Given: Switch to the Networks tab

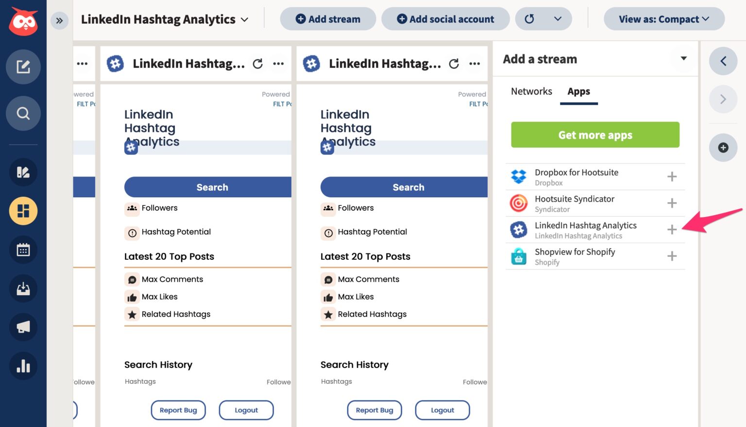Looking at the screenshot, I should coord(531,92).
